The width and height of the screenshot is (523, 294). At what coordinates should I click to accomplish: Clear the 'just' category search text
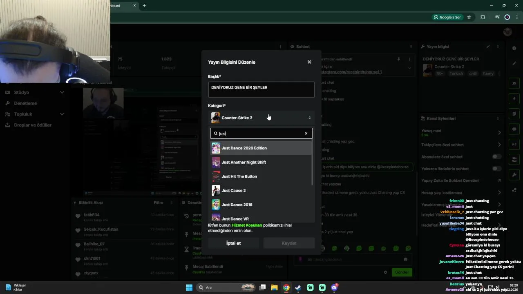[x=306, y=134]
